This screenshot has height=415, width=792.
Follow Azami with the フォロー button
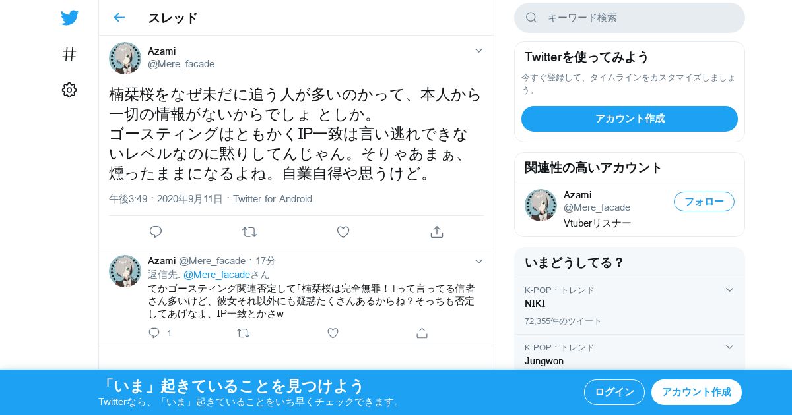tap(704, 202)
